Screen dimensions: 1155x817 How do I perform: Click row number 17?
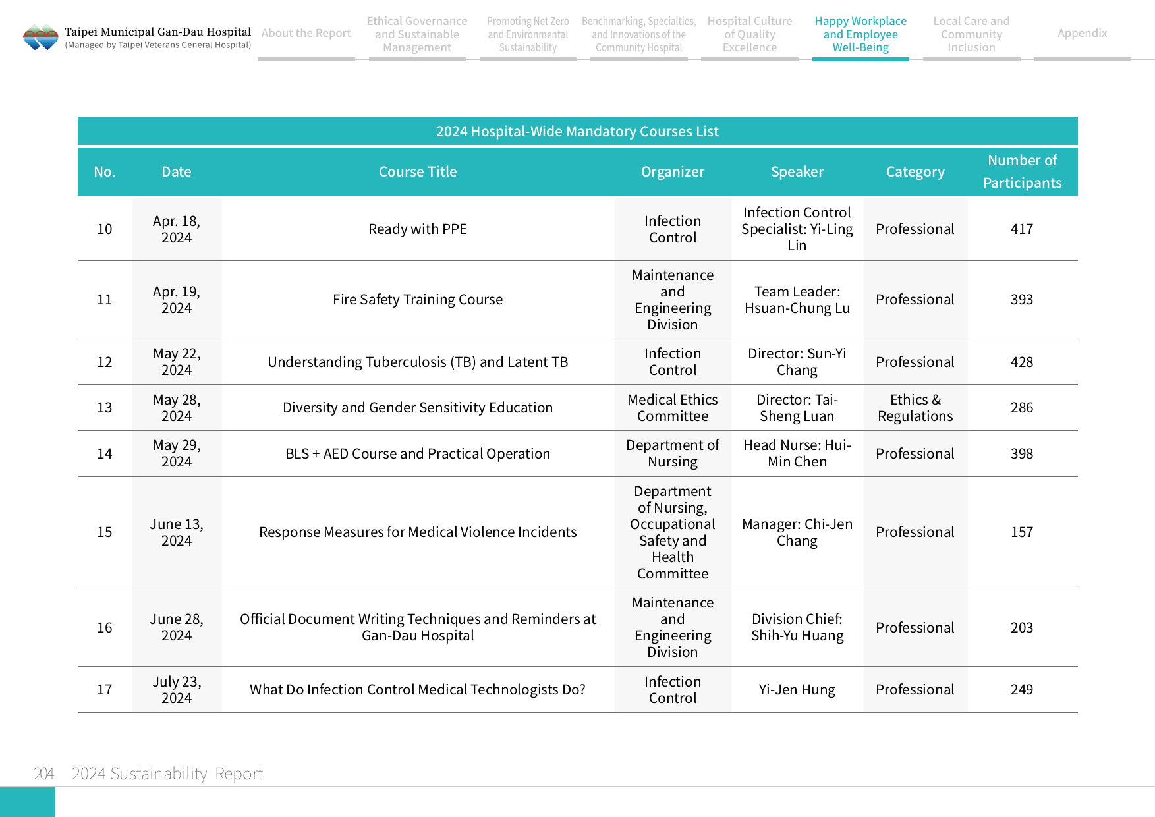pos(105,689)
